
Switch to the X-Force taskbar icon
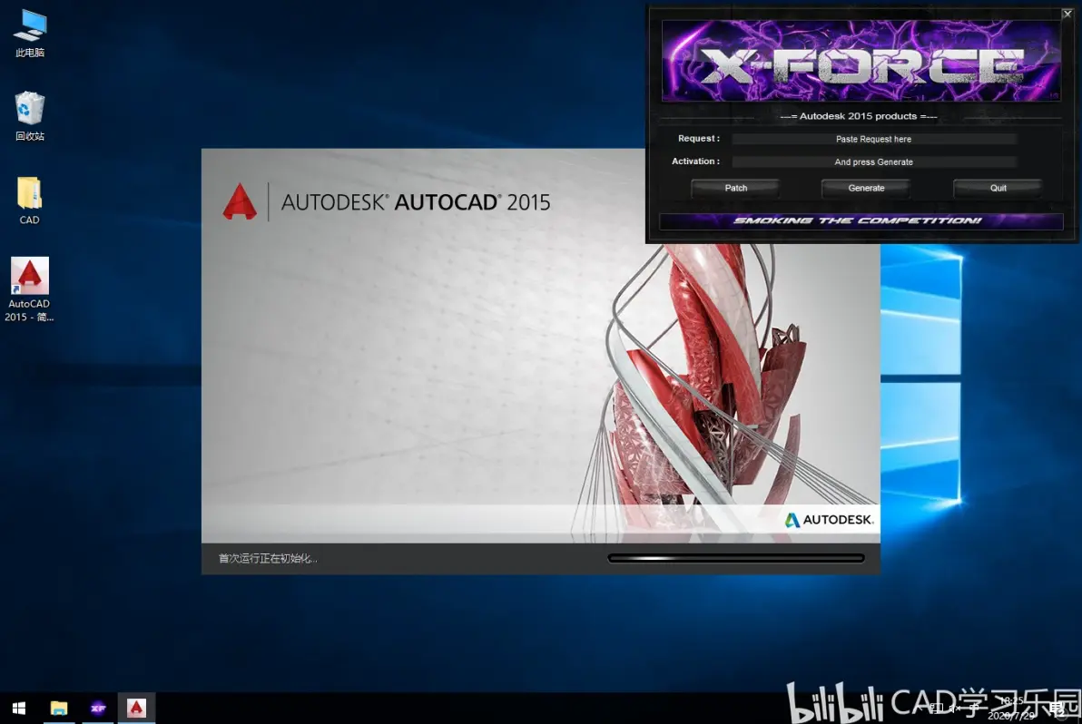click(98, 709)
